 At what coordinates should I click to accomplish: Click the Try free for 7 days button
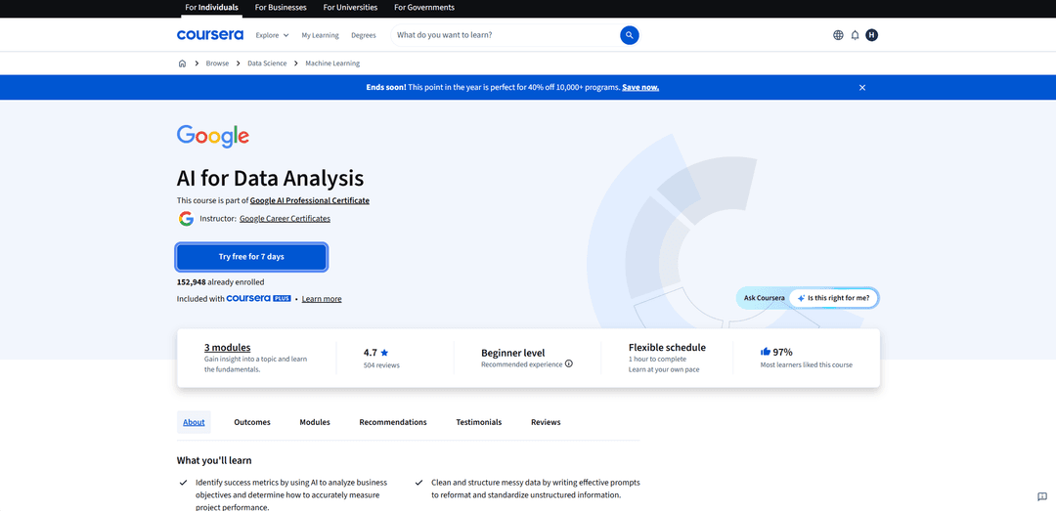coord(251,257)
